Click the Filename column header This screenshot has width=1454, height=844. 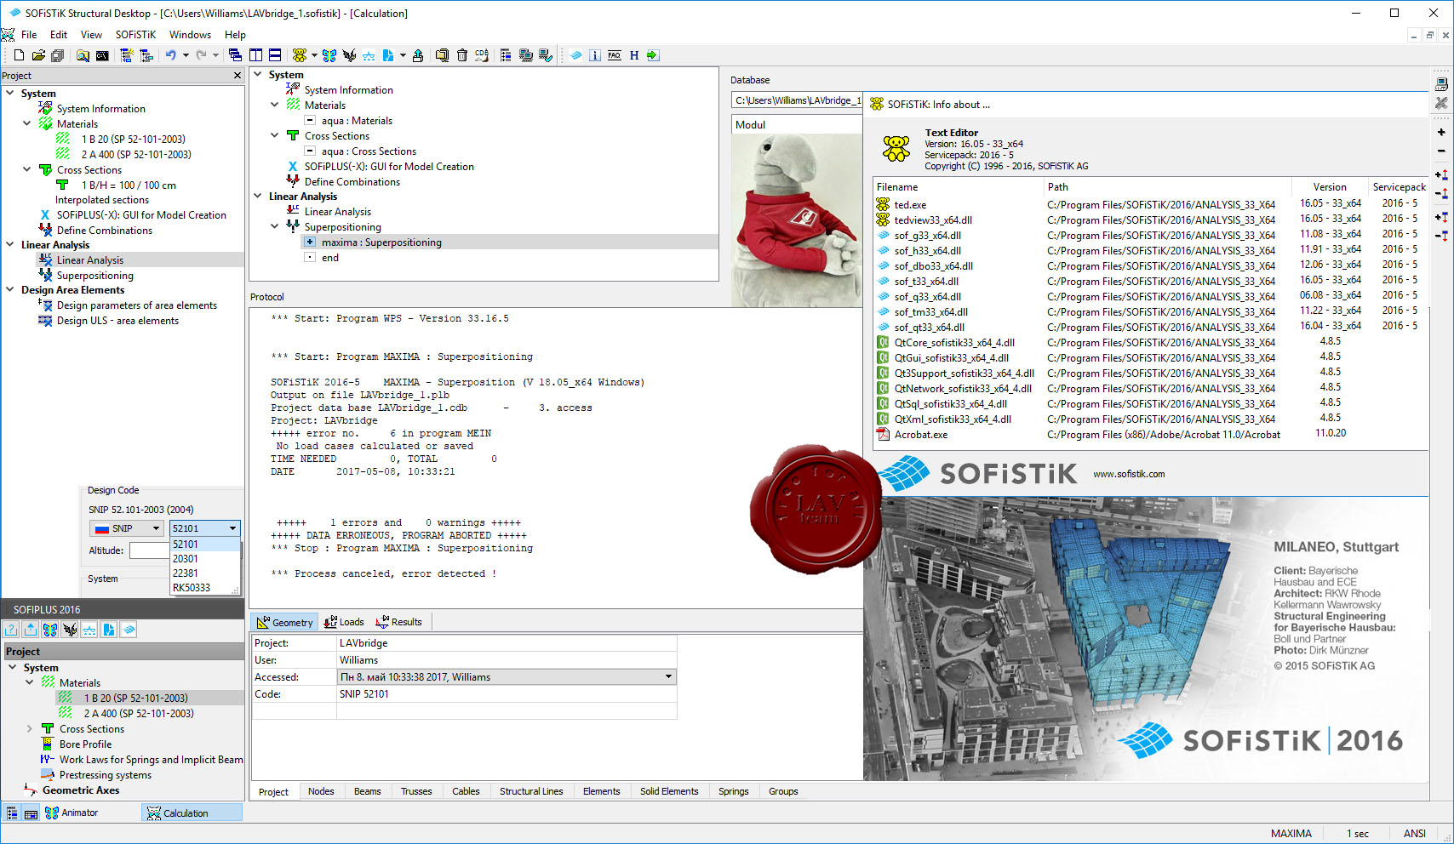point(958,187)
